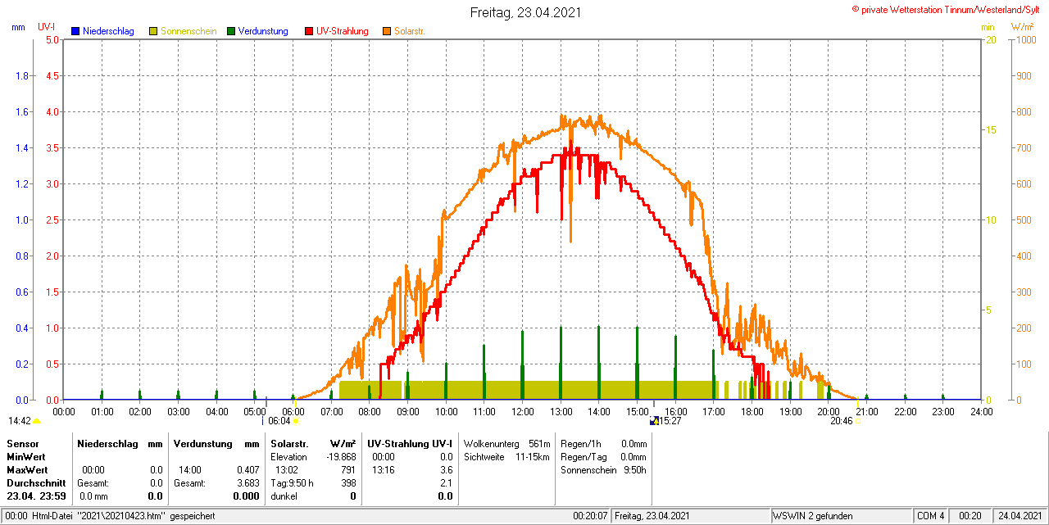
Task: Click the yellow min axis unit label
Action: click(988, 27)
